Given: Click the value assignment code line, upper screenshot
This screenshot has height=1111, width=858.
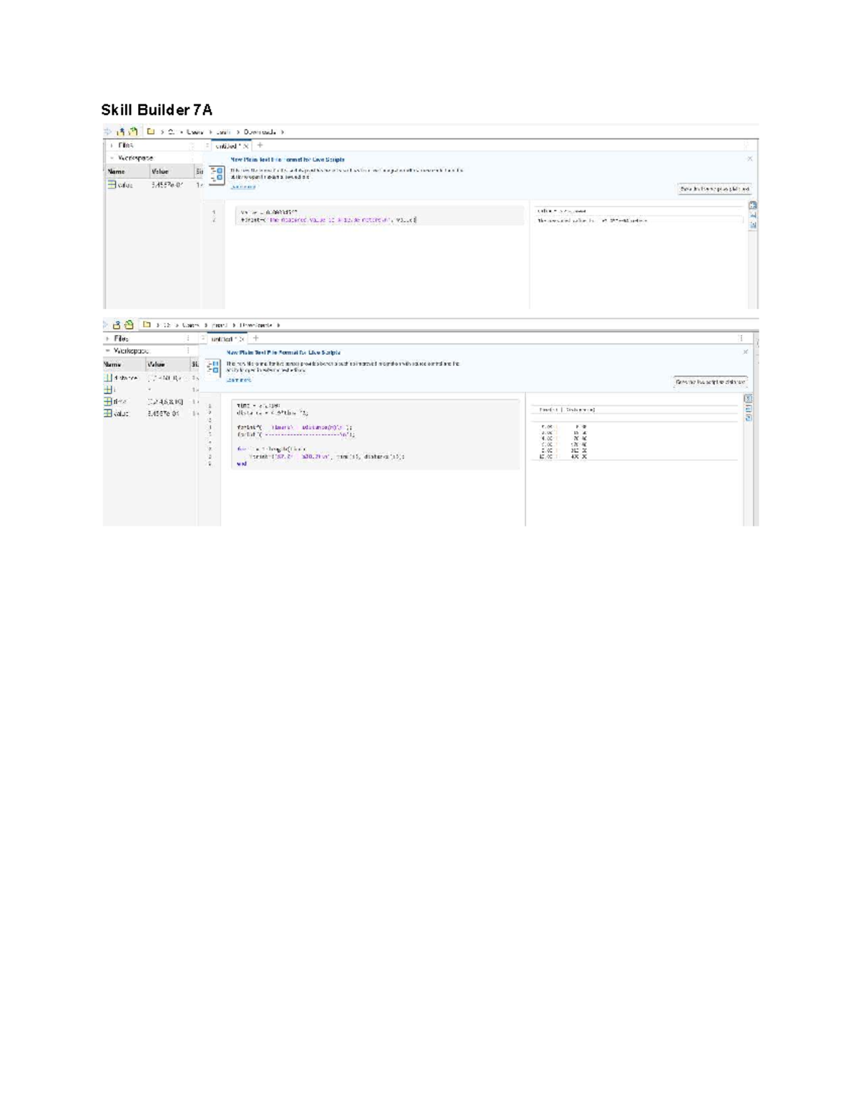Looking at the screenshot, I should coord(269,212).
